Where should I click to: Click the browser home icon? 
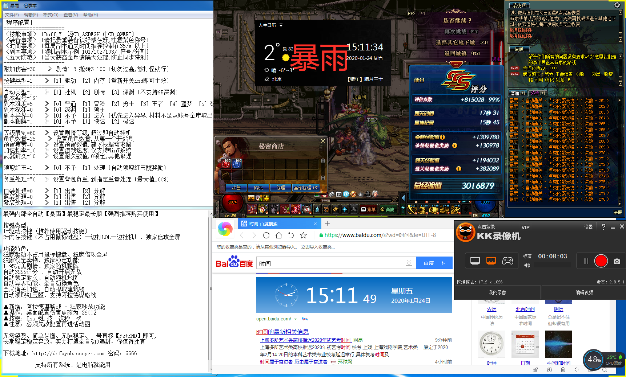278,235
